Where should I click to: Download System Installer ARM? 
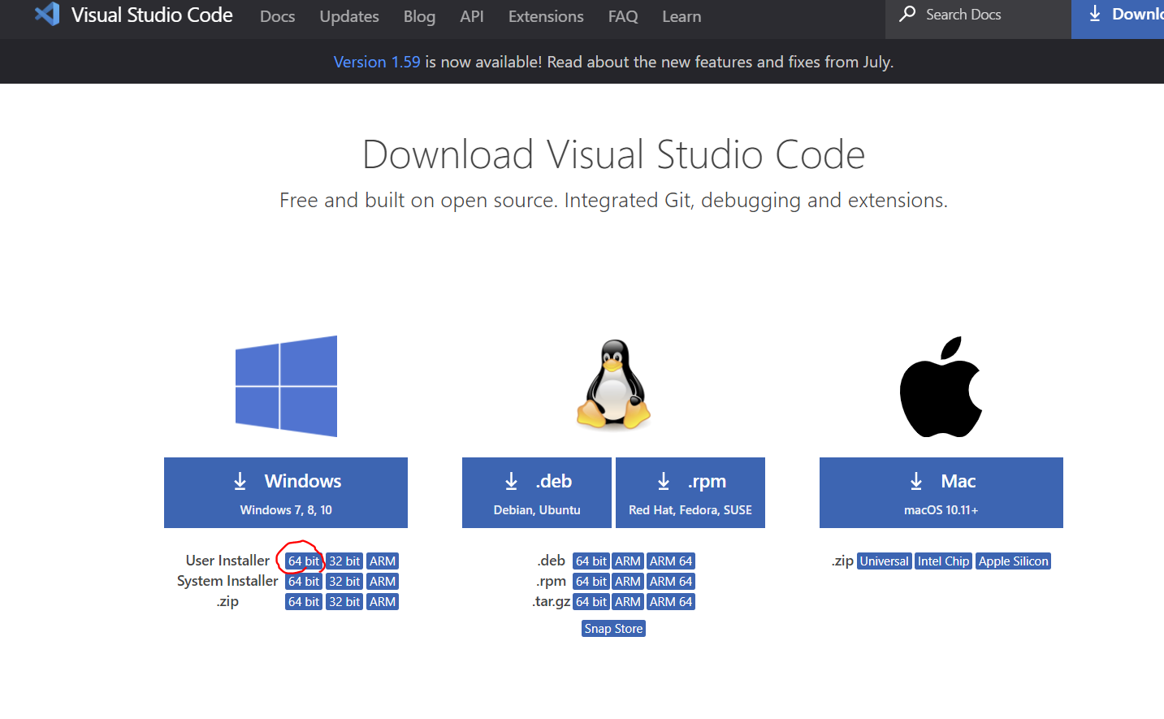coord(383,582)
